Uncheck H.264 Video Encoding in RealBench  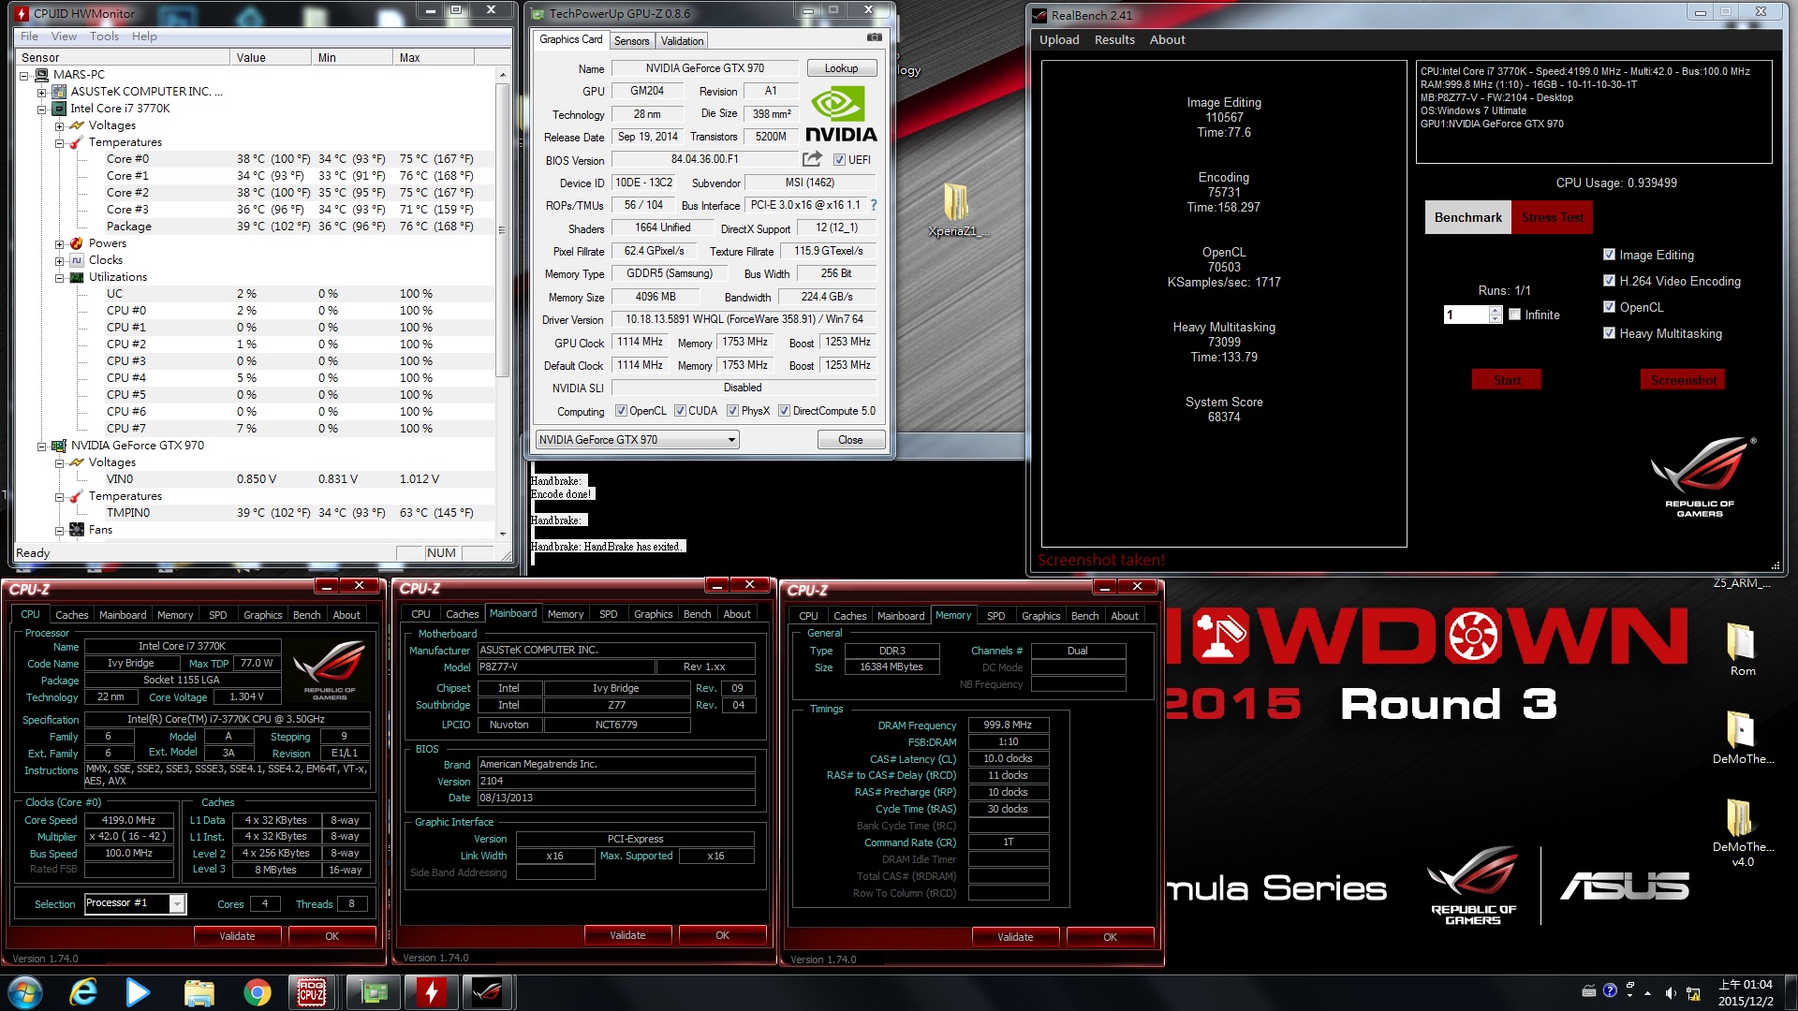coord(1609,281)
